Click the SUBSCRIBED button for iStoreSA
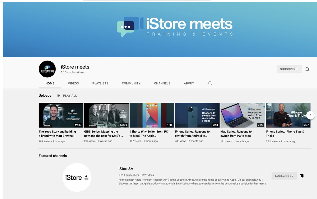Viewport: 317px width, 199px height. pos(284,176)
